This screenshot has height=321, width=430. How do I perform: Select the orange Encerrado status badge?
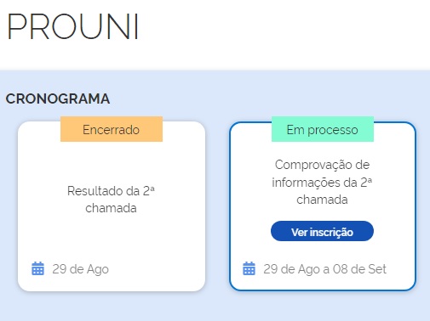pyautogui.click(x=112, y=129)
